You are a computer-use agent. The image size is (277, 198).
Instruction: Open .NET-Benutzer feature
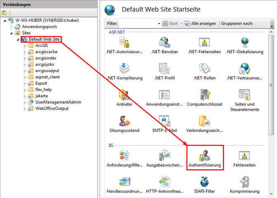point(164,45)
